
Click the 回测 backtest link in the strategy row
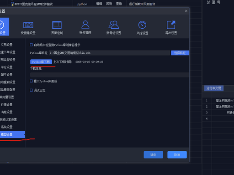click(109, 4)
